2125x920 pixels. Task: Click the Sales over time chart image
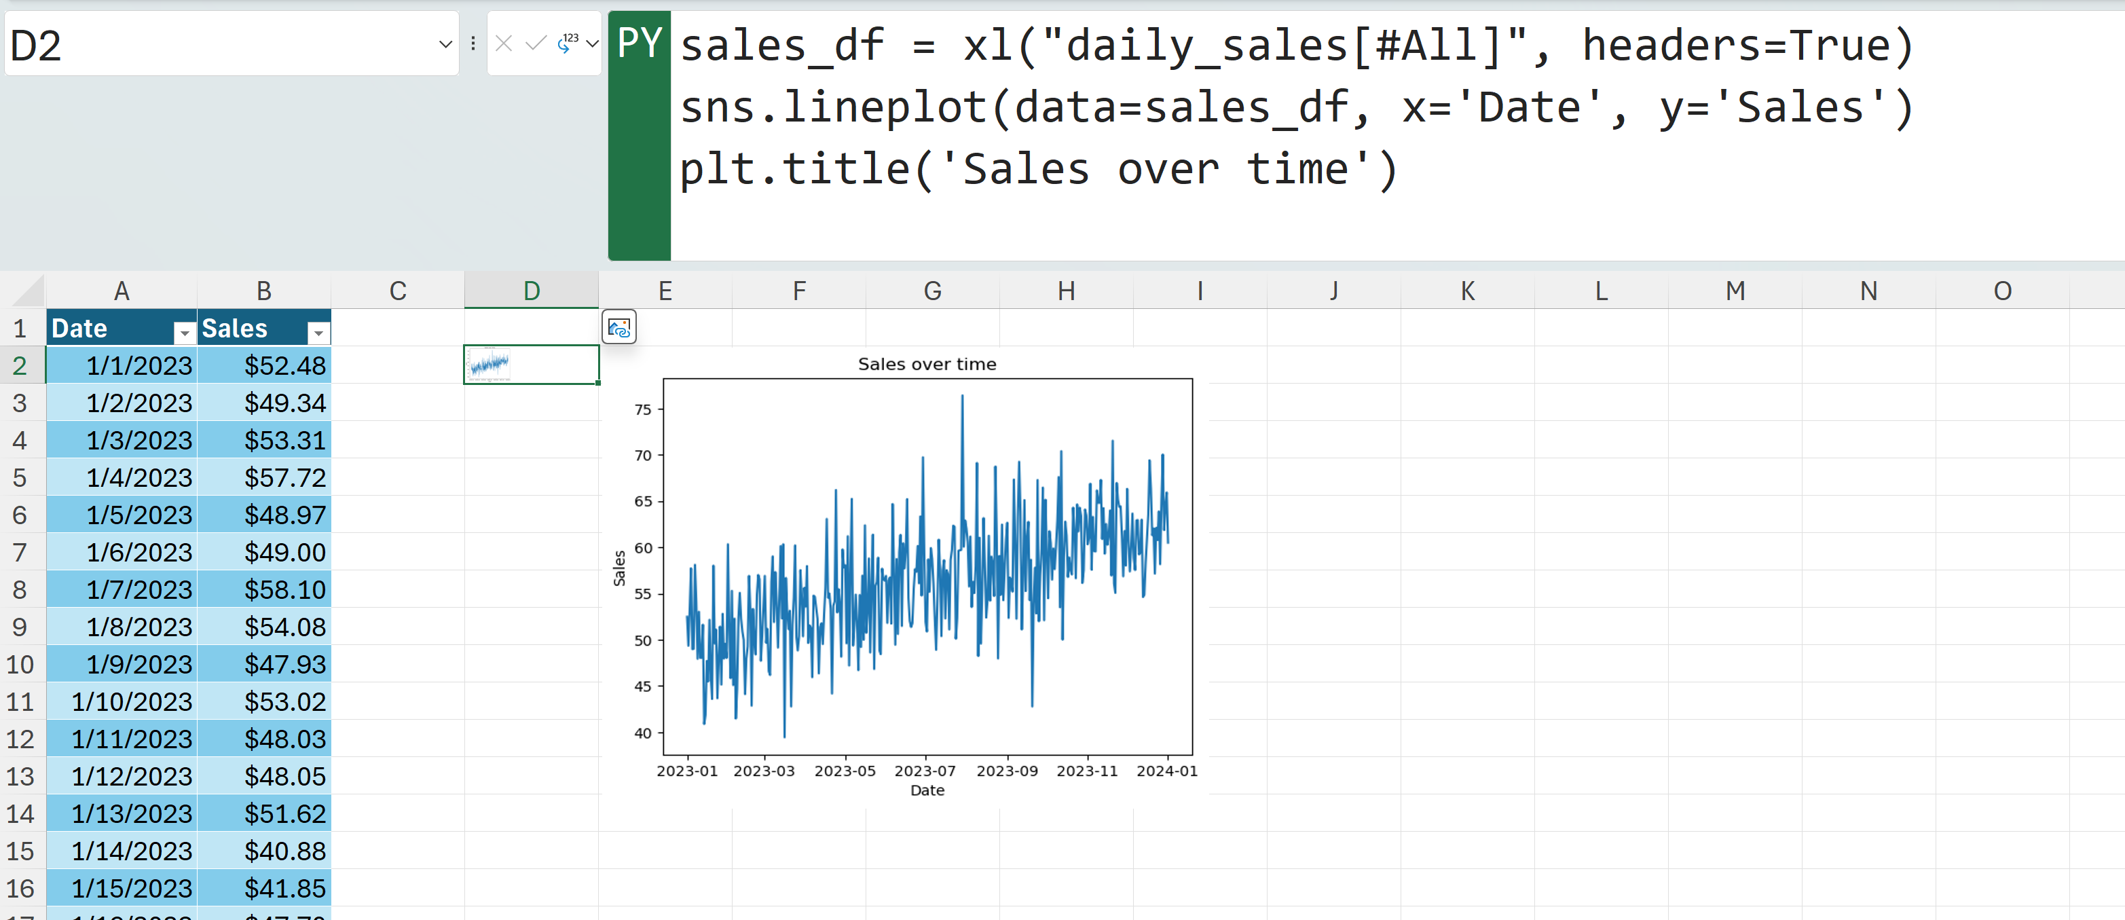pos(927,570)
